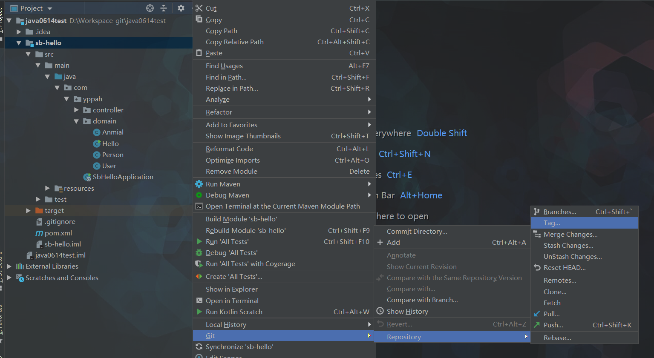Expand the External Libraries node
654x358 pixels.
(x=9, y=266)
